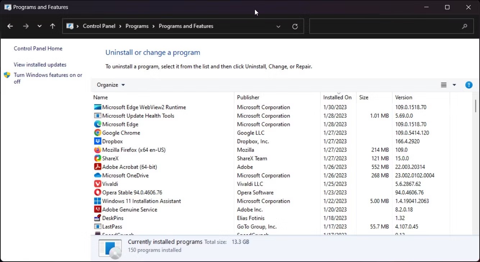Expand the recent locations chevron
This screenshot has width=480, height=262.
point(40,26)
